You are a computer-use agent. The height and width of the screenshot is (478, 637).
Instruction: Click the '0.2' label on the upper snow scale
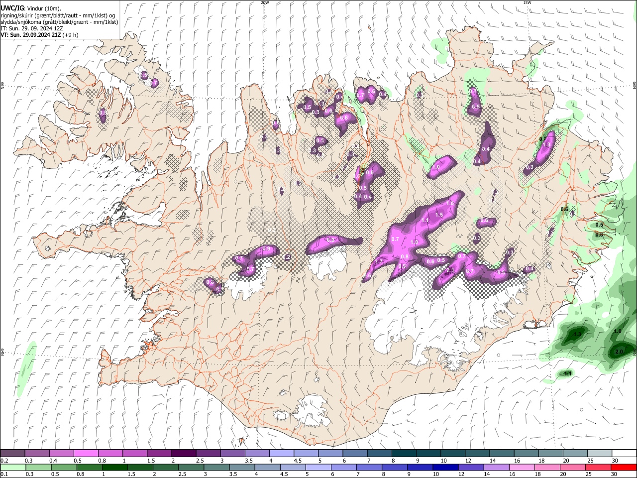pyautogui.click(x=4, y=461)
